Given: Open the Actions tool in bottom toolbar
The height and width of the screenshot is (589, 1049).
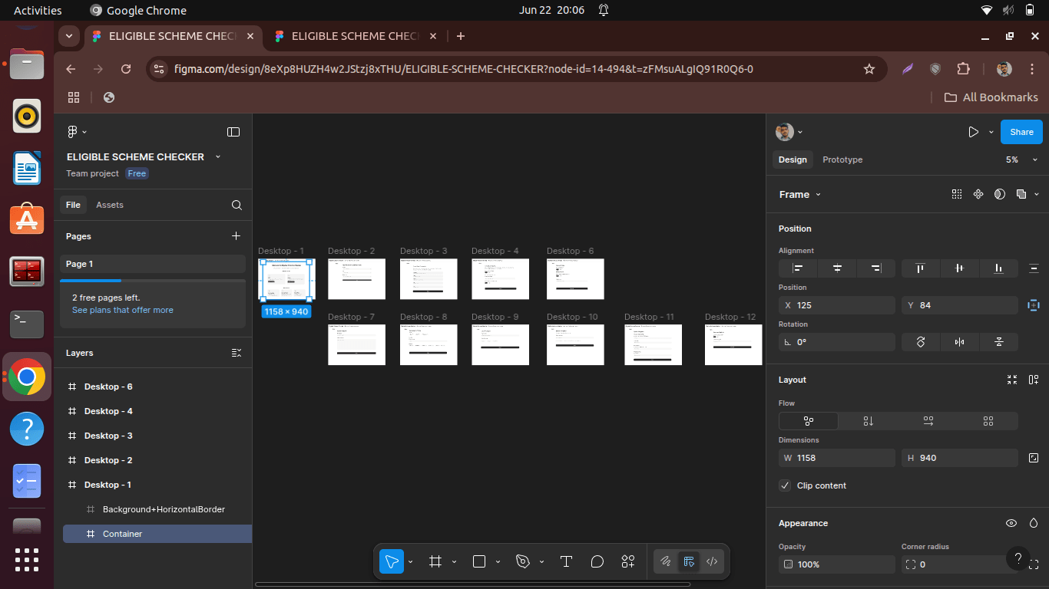Looking at the screenshot, I should (628, 561).
